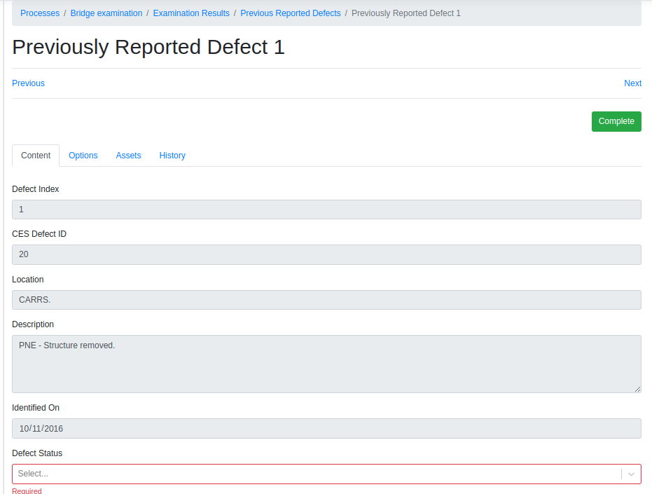Viewport: 652px width, 494px height.
Task: Click the CES Defect ID field
Action: click(326, 254)
